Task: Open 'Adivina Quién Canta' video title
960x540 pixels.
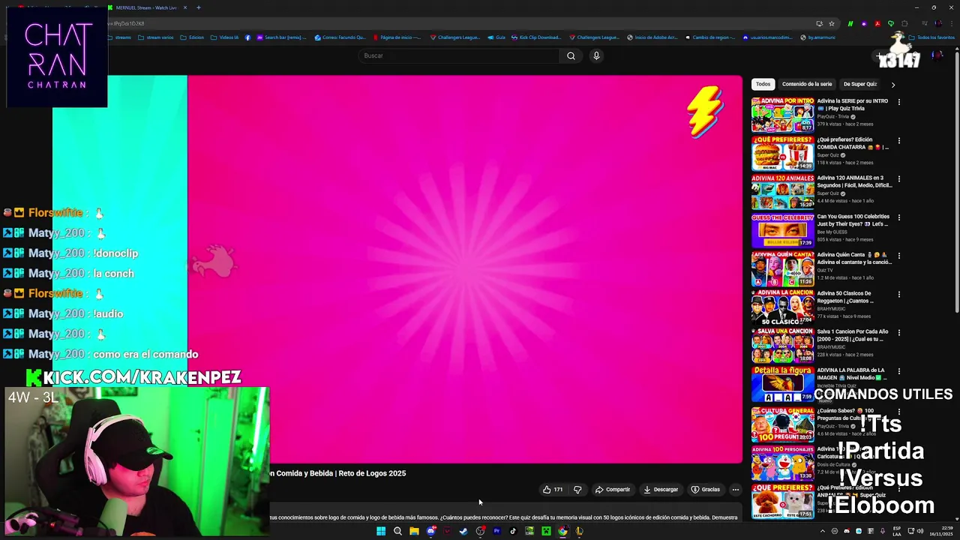Action: 854,258
